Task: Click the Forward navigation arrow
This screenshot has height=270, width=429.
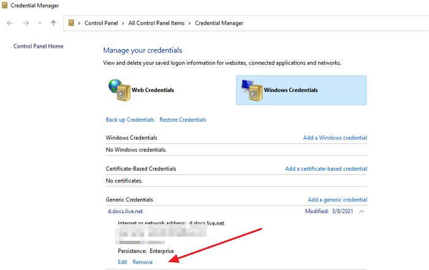Action: 25,23
